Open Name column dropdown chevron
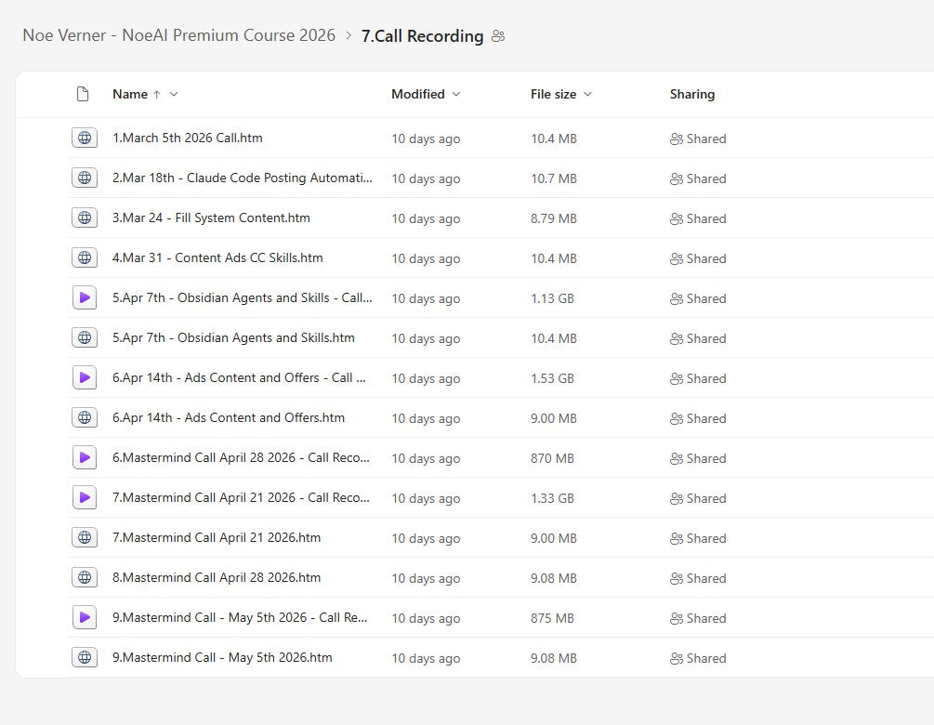 click(174, 94)
